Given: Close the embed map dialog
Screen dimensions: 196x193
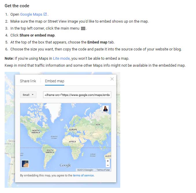Looking at the screenshot, I should [112, 79].
